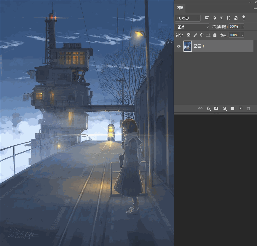Viewport: 257px width, 246px height.
Task: Click the link layers icon
Action: (200, 108)
